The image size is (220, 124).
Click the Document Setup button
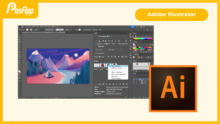[x=87, y=30]
